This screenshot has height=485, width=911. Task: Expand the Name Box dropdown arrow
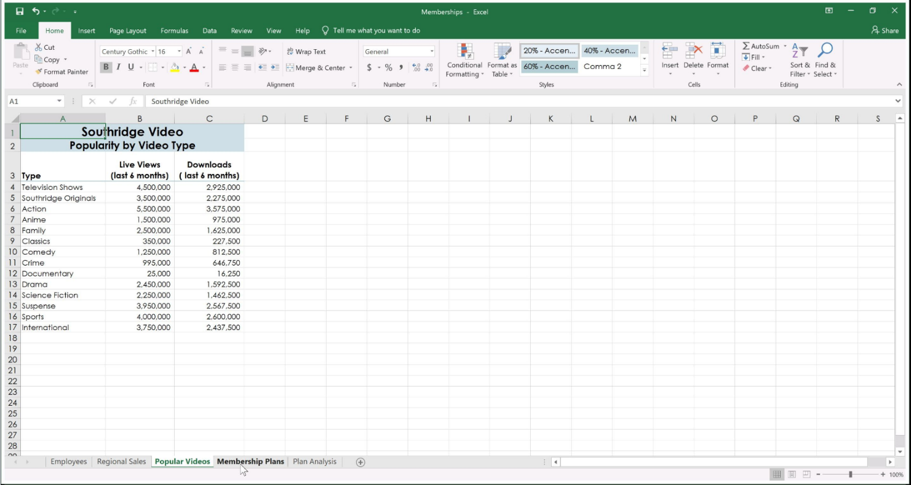[60, 101]
